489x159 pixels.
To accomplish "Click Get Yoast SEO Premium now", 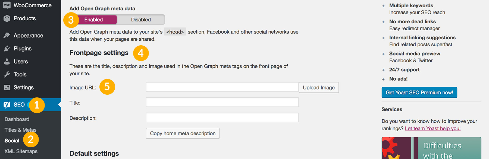I will click(419, 93).
